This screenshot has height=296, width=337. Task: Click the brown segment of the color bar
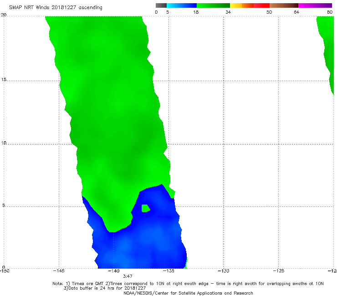point(284,5)
